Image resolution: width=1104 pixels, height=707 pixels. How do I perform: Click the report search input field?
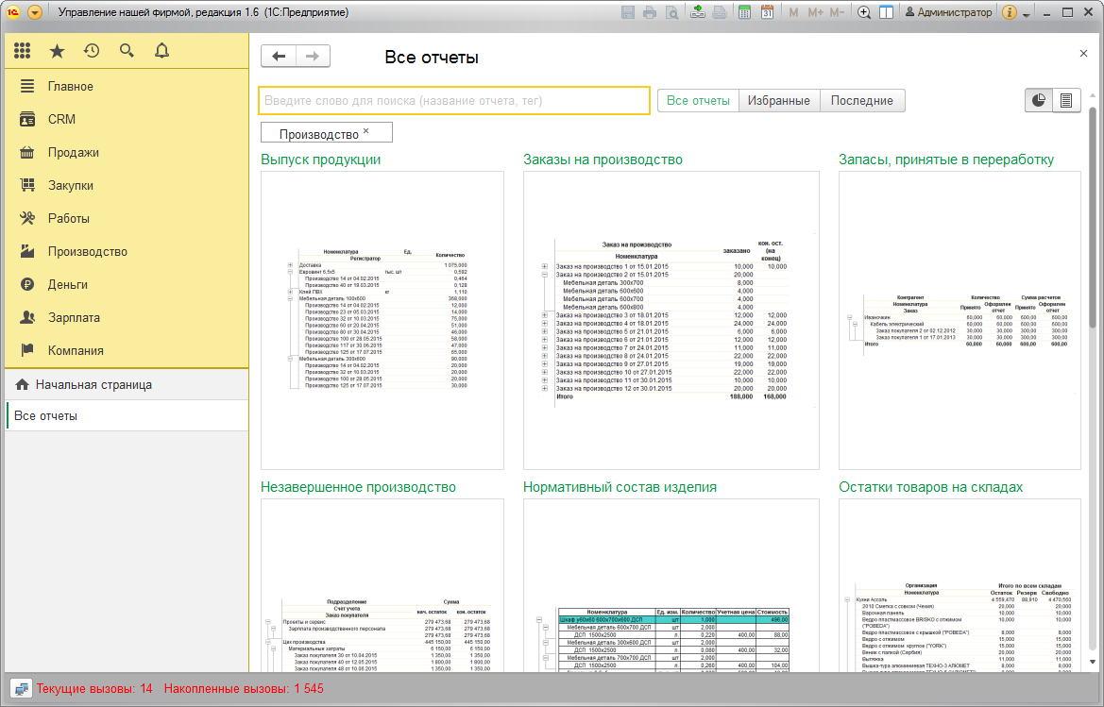pos(454,101)
